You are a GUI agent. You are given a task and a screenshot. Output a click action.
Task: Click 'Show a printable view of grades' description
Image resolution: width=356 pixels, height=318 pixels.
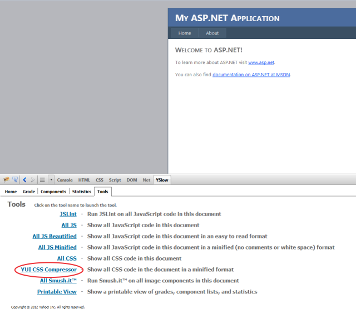[172, 292]
